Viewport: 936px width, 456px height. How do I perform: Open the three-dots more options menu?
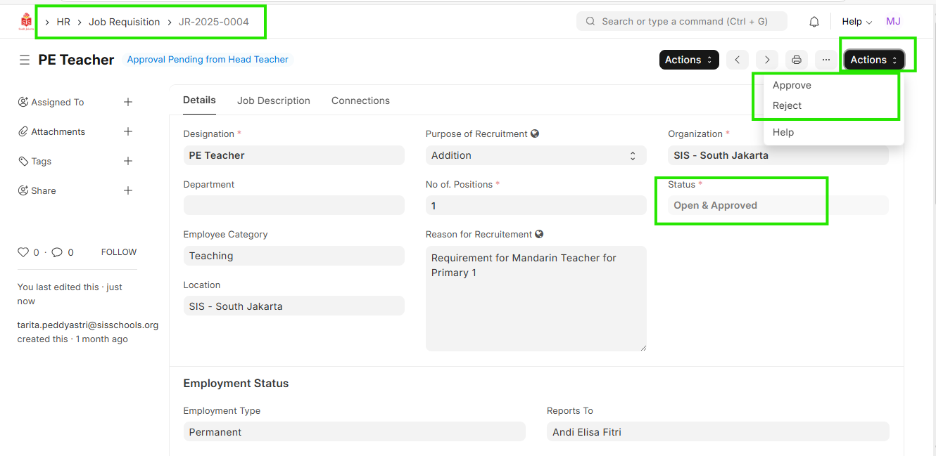click(826, 60)
